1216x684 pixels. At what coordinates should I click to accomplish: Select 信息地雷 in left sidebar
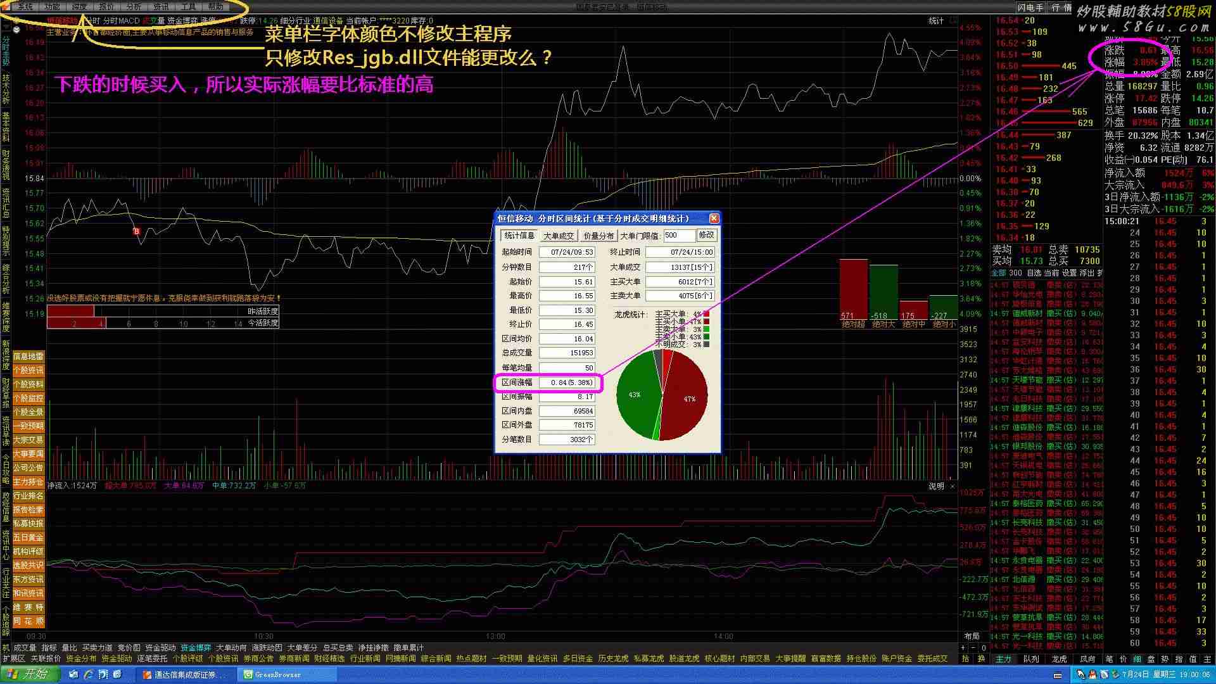pos(28,357)
